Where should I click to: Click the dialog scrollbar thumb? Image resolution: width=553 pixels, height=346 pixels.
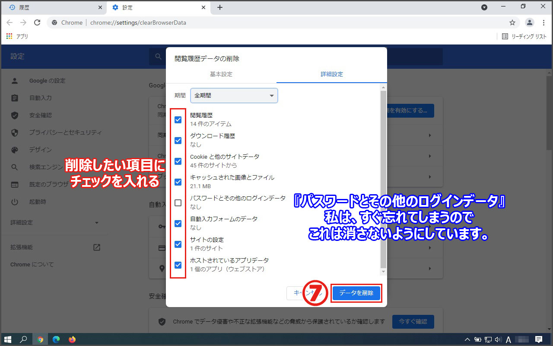(383, 179)
